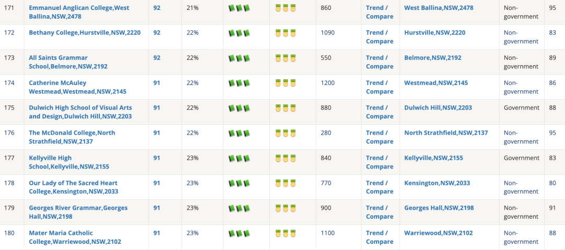Open Catherine McAuley Westmead school link
The height and width of the screenshot is (250, 565).
coord(77,87)
